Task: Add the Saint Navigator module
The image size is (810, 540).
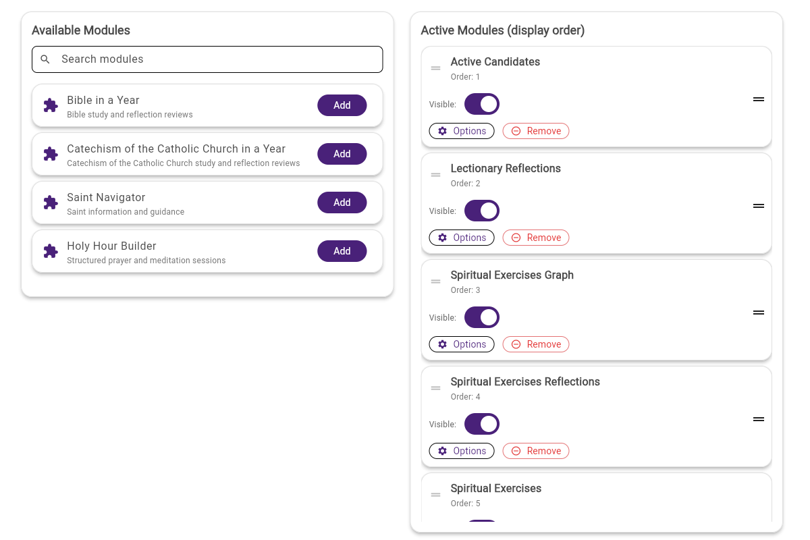Action: pos(342,202)
